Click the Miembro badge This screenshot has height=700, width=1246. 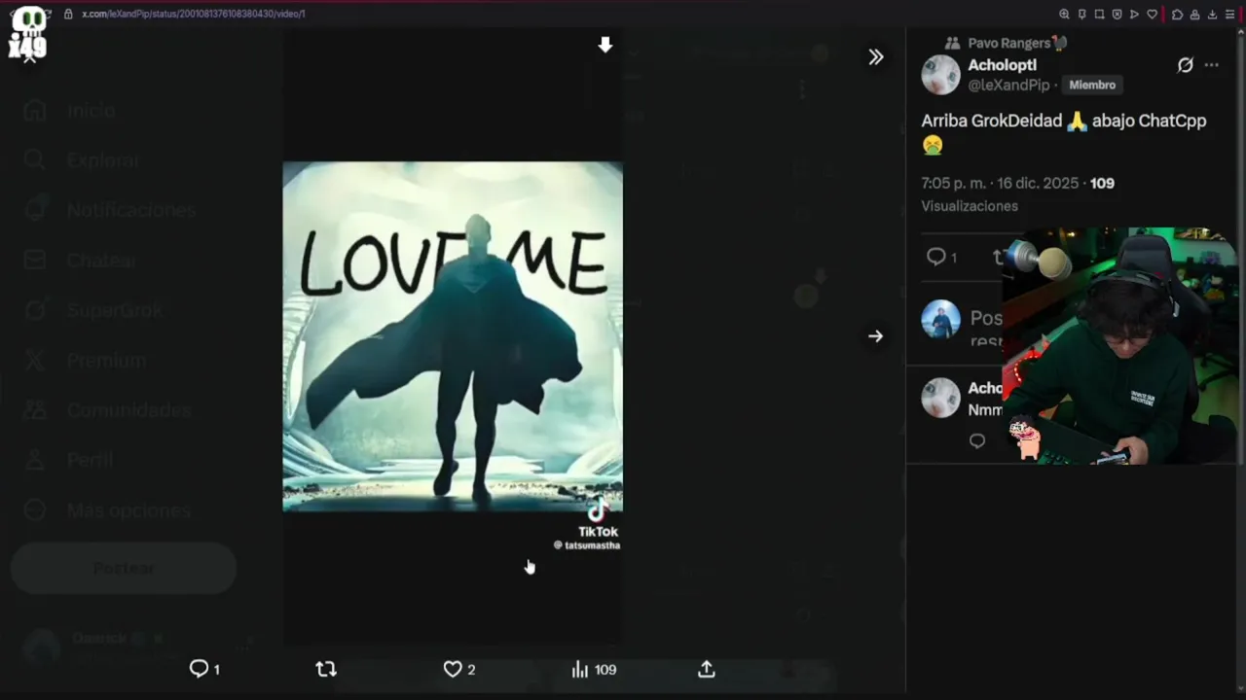pos(1092,85)
